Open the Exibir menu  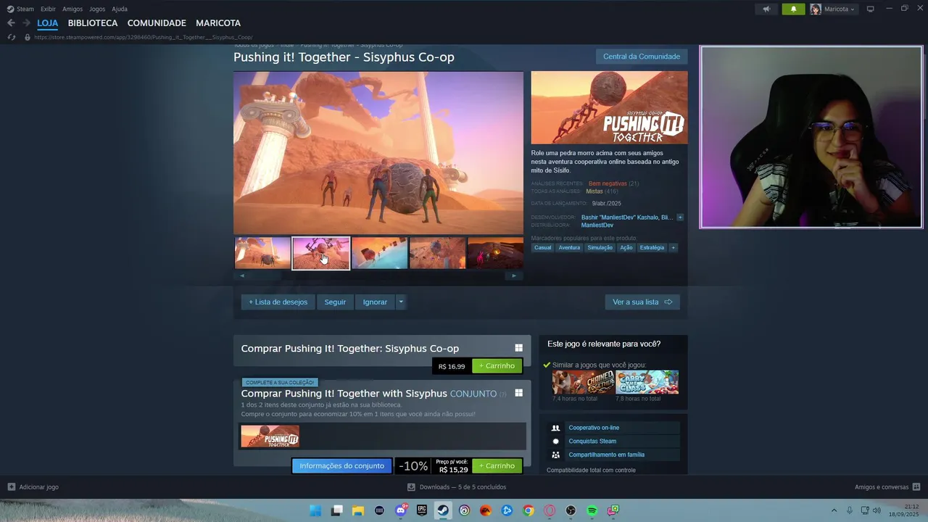(x=48, y=9)
